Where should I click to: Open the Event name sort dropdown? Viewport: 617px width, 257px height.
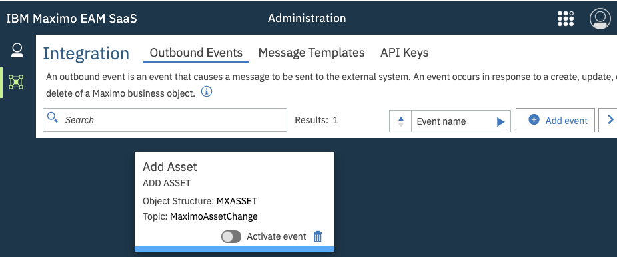(x=461, y=121)
